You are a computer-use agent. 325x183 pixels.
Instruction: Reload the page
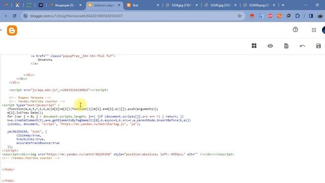click(15, 16)
